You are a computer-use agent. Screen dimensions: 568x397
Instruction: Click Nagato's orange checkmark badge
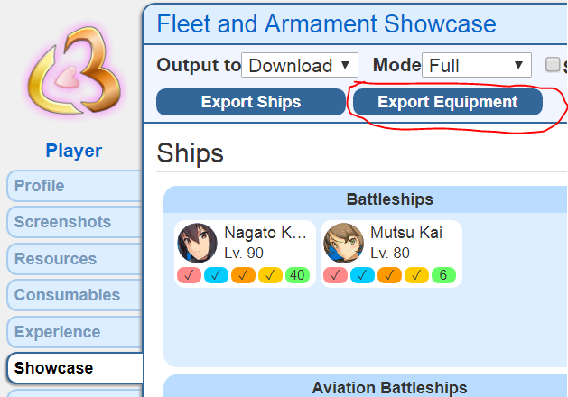244,275
